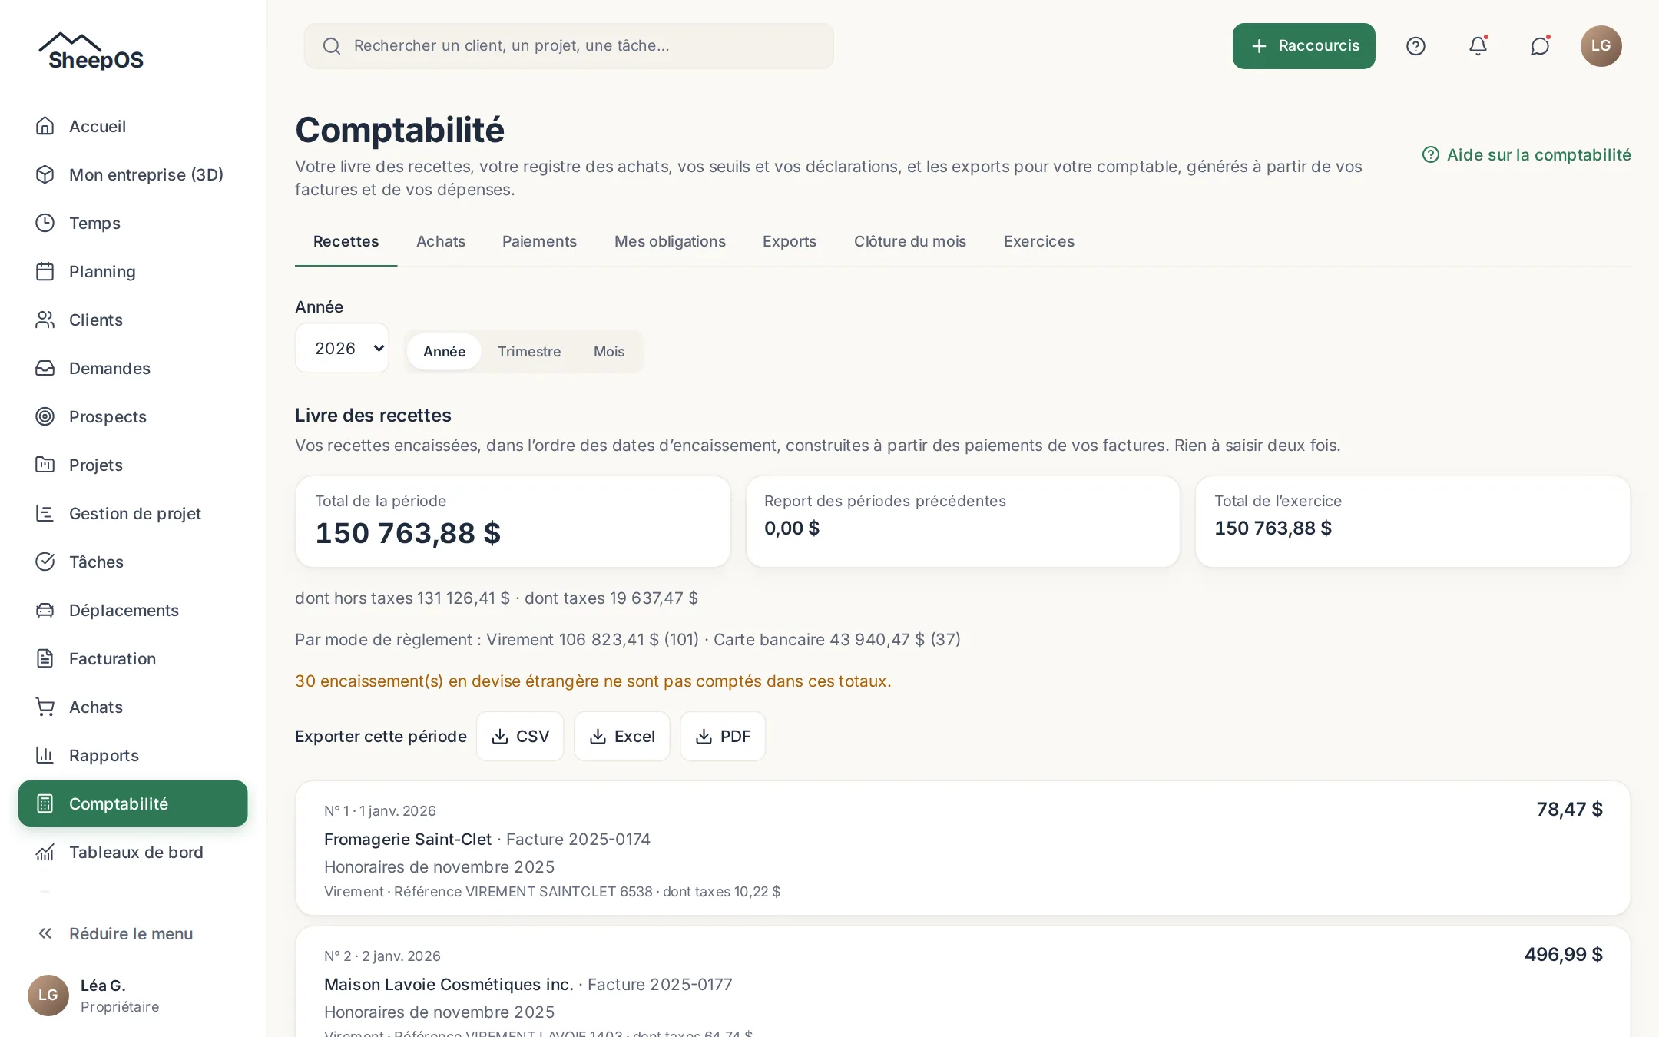Open the Prospects target icon

(45, 416)
